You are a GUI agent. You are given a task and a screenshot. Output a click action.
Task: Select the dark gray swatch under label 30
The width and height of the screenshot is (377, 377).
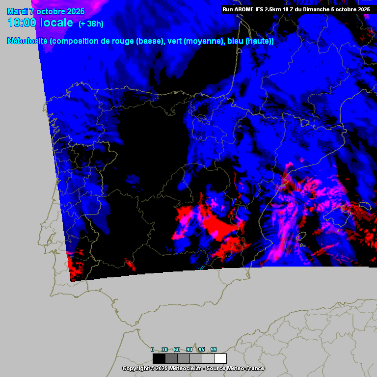click(x=171, y=358)
